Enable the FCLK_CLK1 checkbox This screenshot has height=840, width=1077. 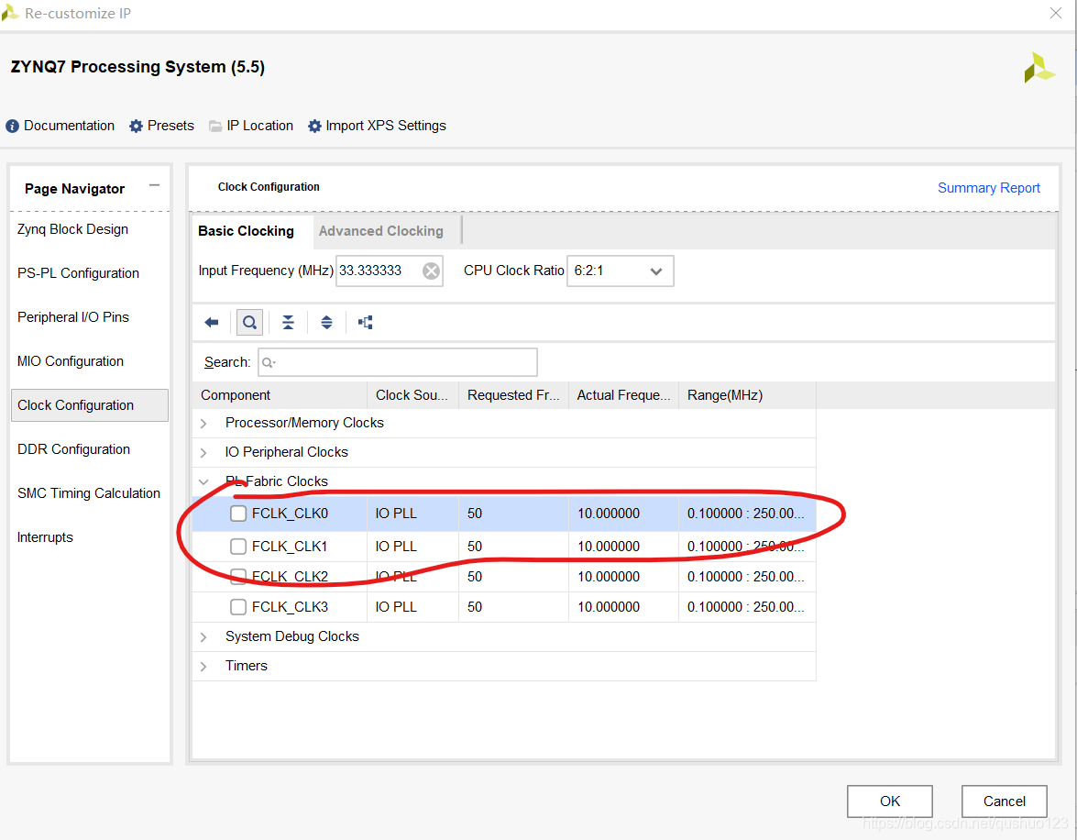[238, 547]
